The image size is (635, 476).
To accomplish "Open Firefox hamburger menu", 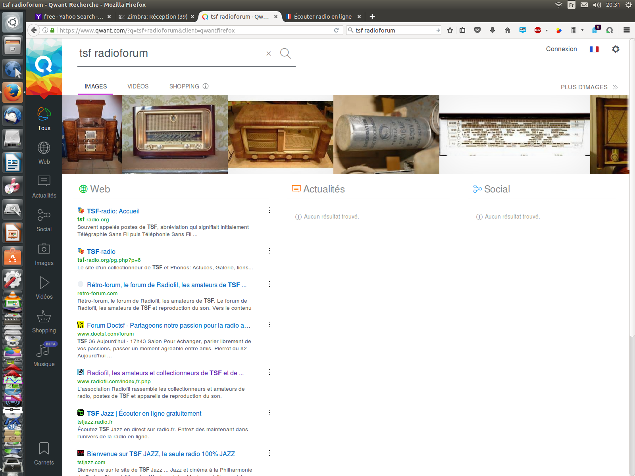I will 627,30.
